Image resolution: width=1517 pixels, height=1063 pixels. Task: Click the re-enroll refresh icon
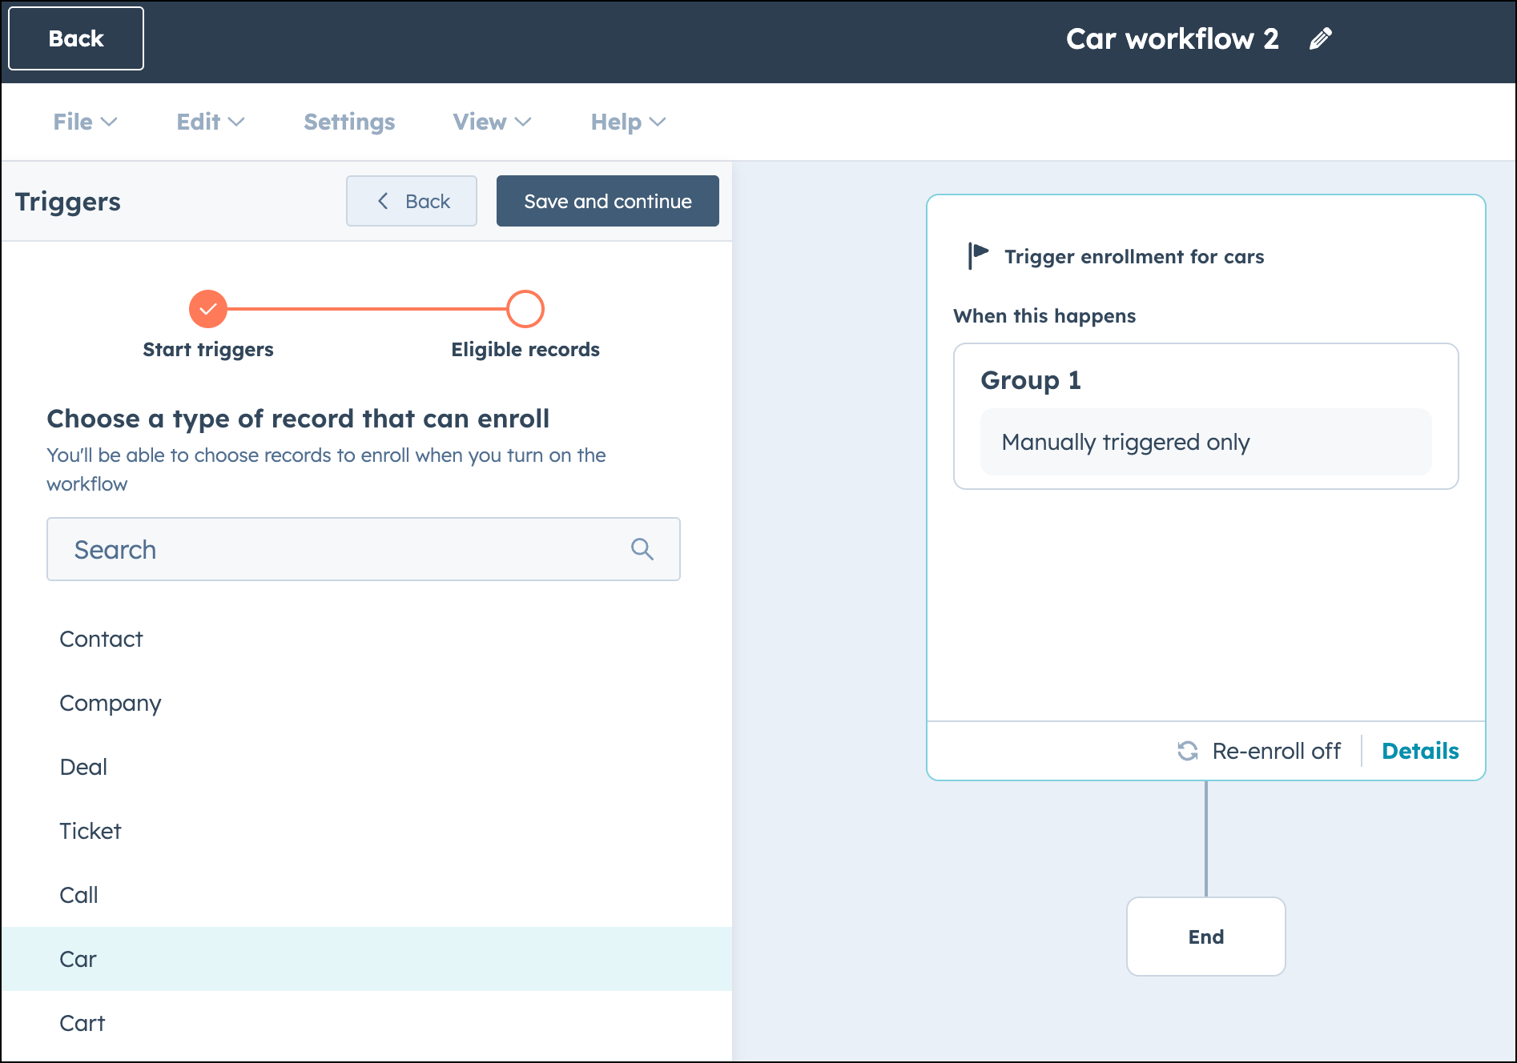pyautogui.click(x=1188, y=751)
